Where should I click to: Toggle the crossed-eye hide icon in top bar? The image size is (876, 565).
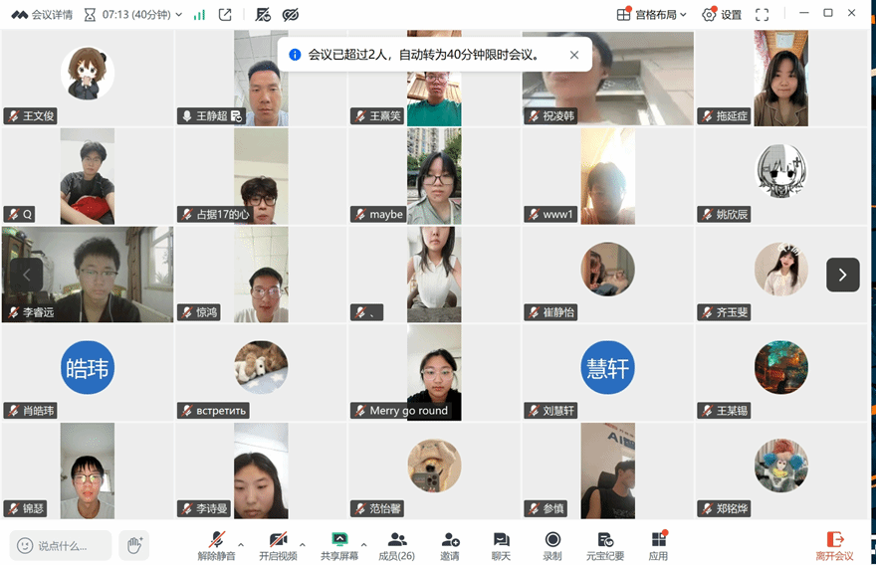tap(291, 15)
